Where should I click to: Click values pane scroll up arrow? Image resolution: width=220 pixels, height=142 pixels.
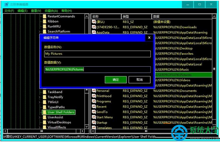(214, 16)
